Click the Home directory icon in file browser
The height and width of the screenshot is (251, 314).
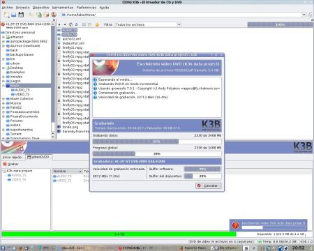tap(70, 24)
